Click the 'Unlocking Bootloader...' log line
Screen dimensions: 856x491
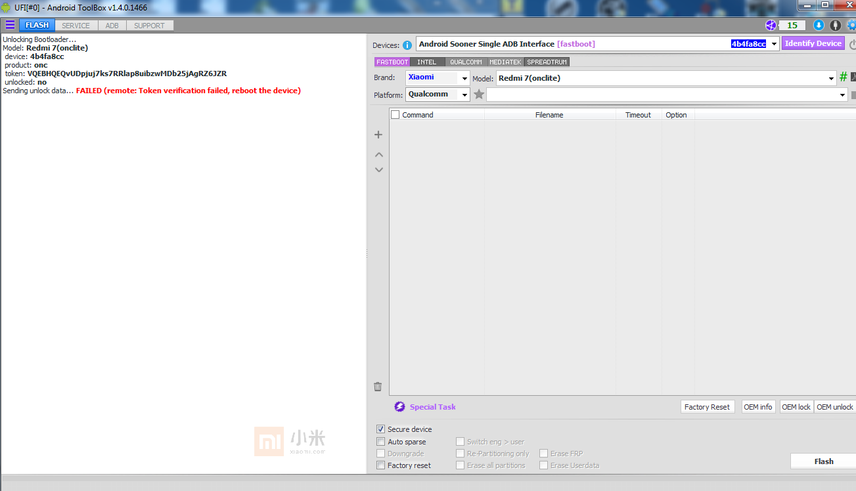[39, 39]
